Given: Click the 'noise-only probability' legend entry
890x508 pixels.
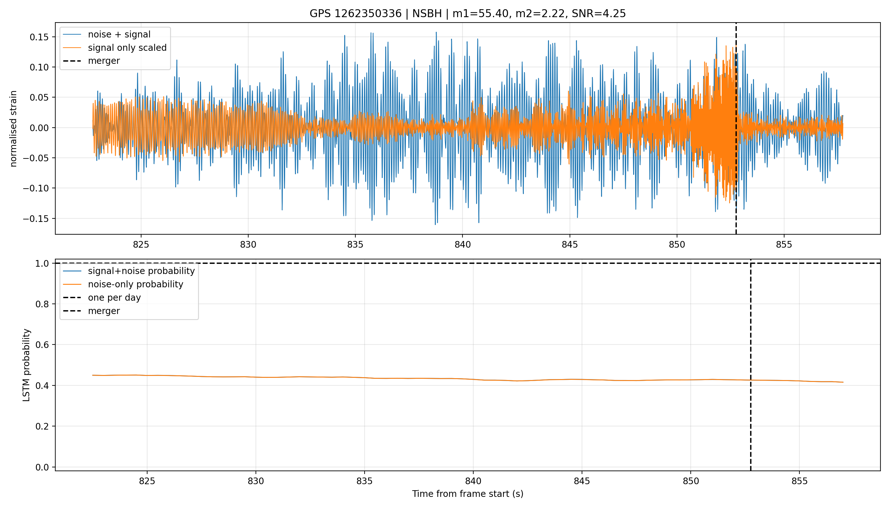Looking at the screenshot, I should [135, 284].
